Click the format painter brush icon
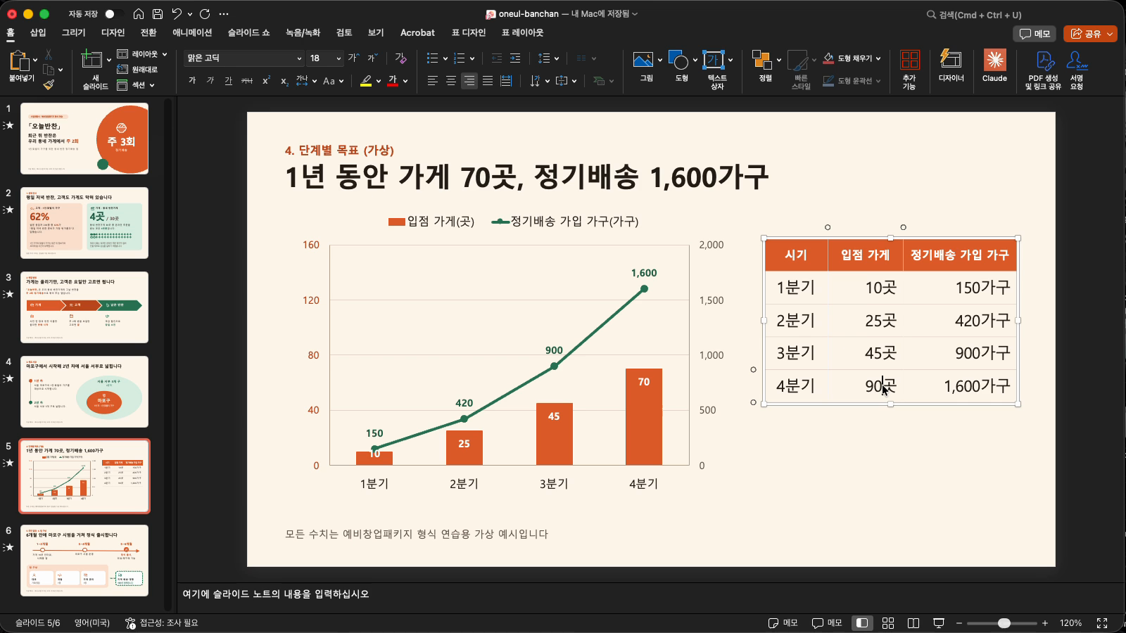This screenshot has width=1126, height=633. pyautogui.click(x=49, y=84)
